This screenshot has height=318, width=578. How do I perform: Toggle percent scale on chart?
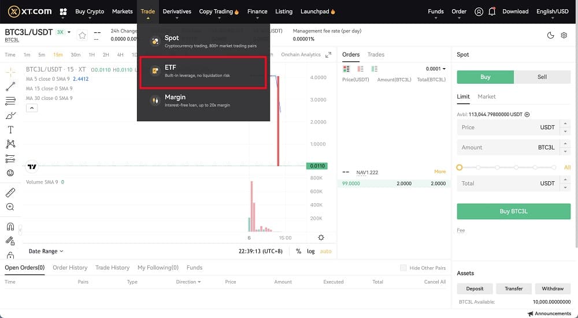click(x=299, y=252)
